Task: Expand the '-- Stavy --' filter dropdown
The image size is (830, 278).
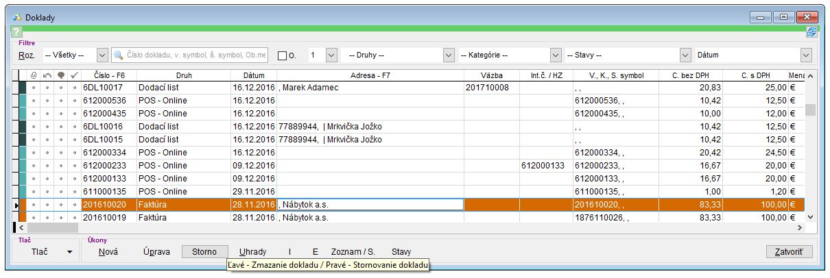Action: tap(685, 55)
